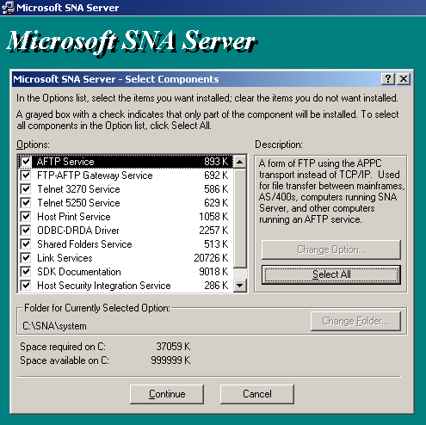Click the SNA Server title bar icon
Viewport: 426px width, 425px height.
(8, 8)
